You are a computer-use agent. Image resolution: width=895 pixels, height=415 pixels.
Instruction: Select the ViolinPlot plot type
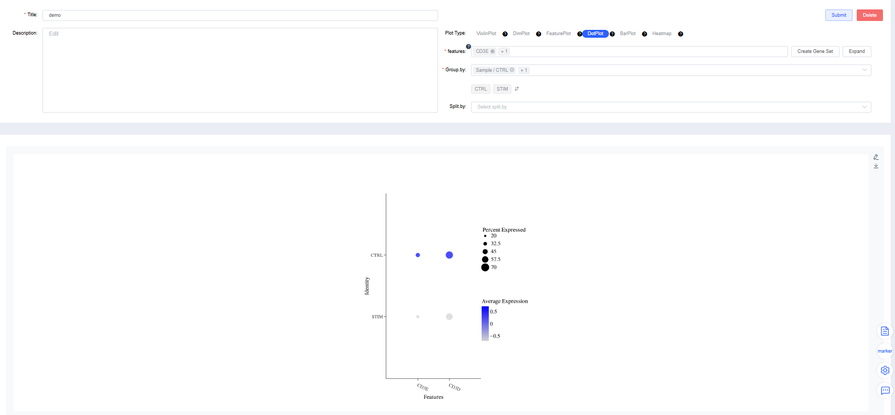point(486,34)
